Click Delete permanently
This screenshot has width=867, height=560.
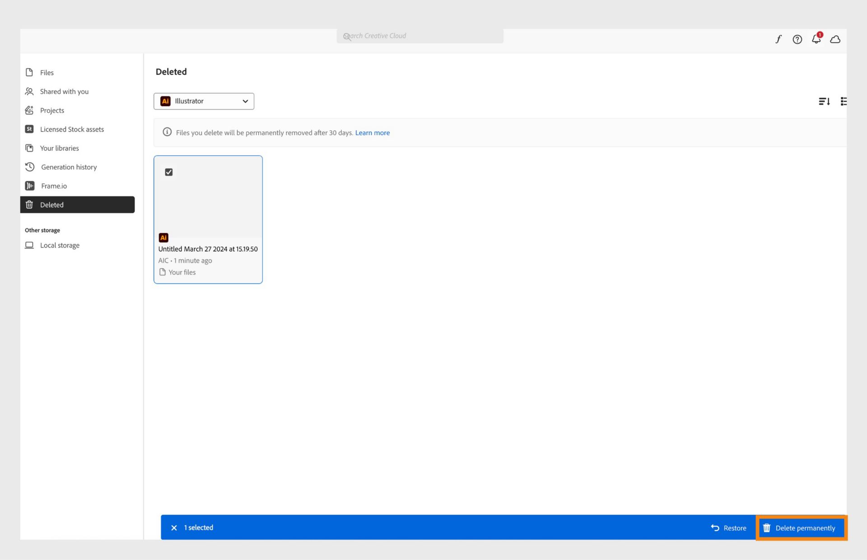click(801, 527)
